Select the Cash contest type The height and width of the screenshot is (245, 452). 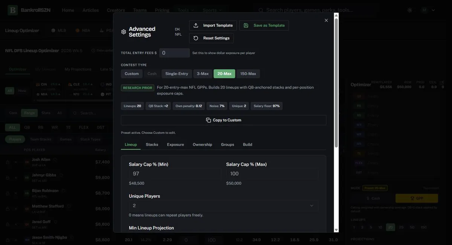tap(152, 74)
